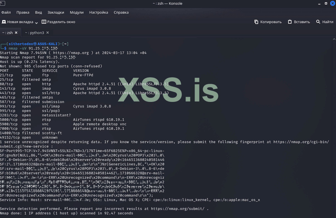Click the 'Nmap done: 1 IP address' line
The image size is (336, 218).
point(66,213)
